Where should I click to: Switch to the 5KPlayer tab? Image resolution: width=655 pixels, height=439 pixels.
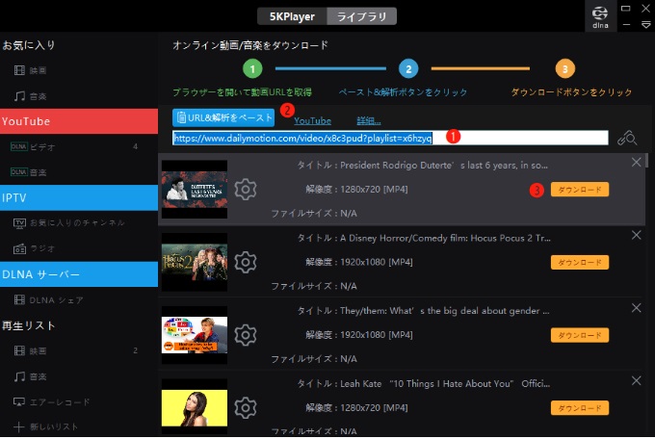[292, 16]
